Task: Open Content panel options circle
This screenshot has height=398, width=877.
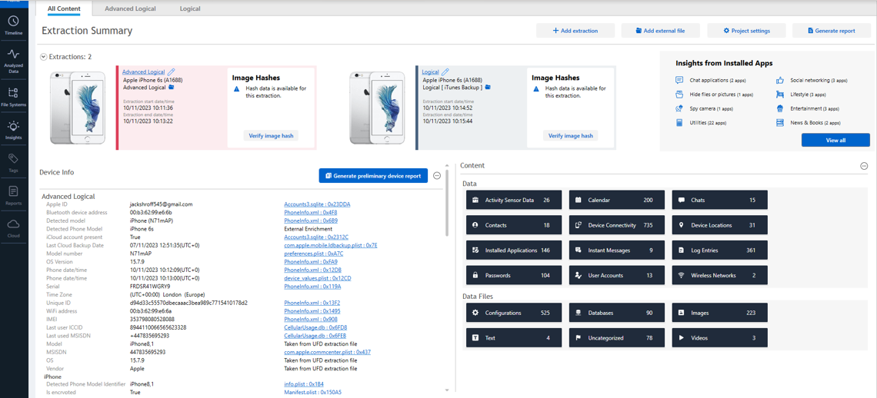Action: pos(864,166)
